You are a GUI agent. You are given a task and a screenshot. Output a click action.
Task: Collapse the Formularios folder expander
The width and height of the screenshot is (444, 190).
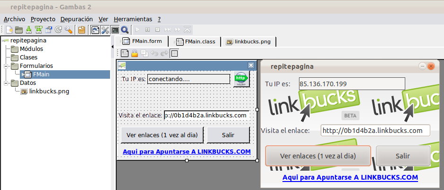(x=6, y=66)
